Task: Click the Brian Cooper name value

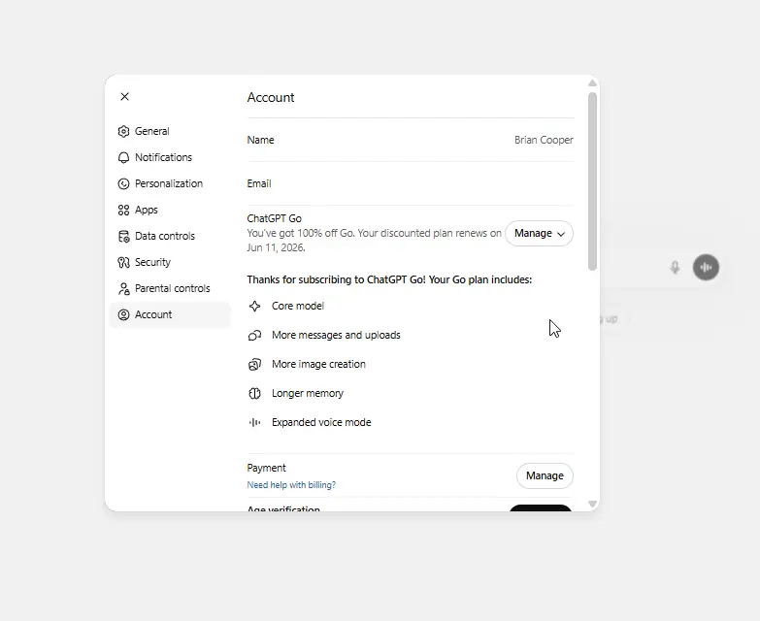Action: click(x=544, y=140)
